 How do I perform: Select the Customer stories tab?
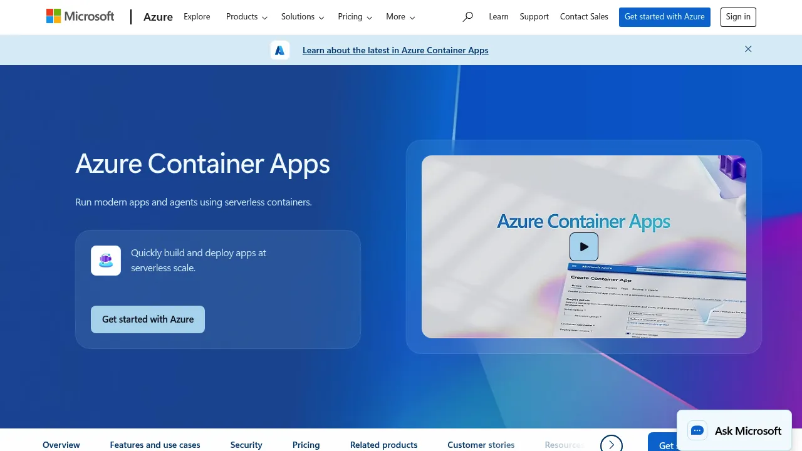click(x=481, y=445)
